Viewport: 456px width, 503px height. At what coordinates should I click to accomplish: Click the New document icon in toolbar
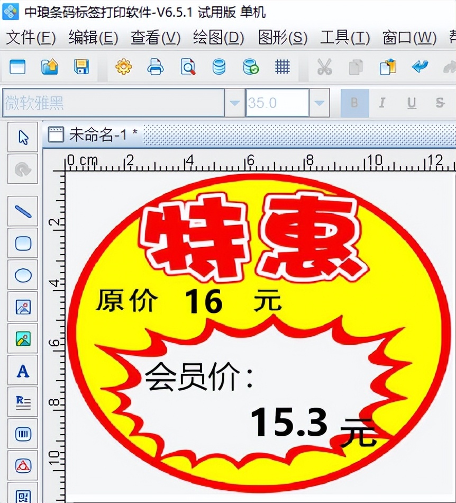click(x=17, y=67)
